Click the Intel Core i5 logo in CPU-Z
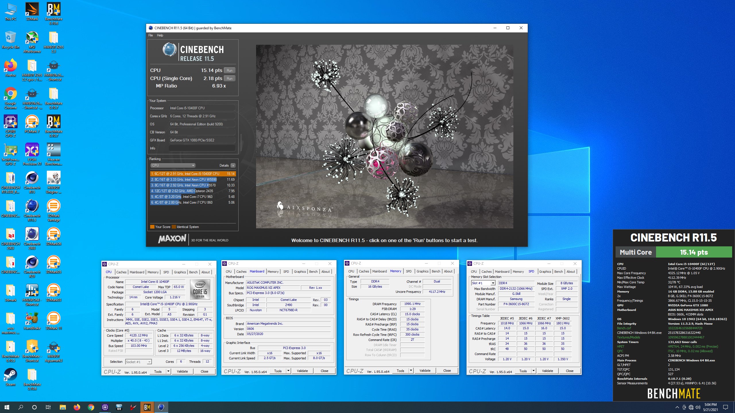Viewport: 735px width, 413px height. coord(200,289)
